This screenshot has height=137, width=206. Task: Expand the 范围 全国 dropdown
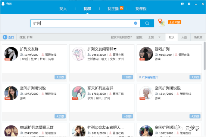154,37
